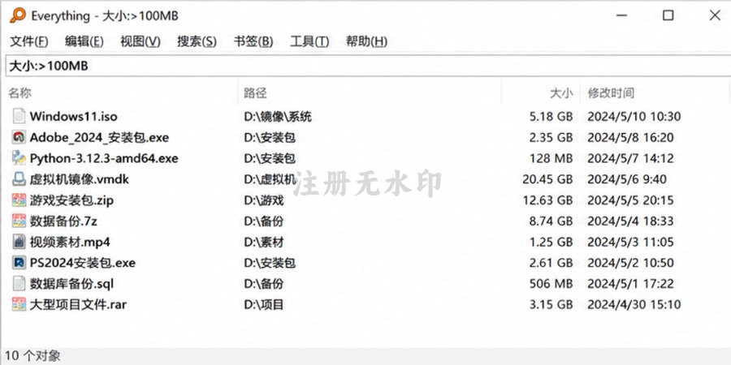Open the 视图(V) menu

point(141,41)
